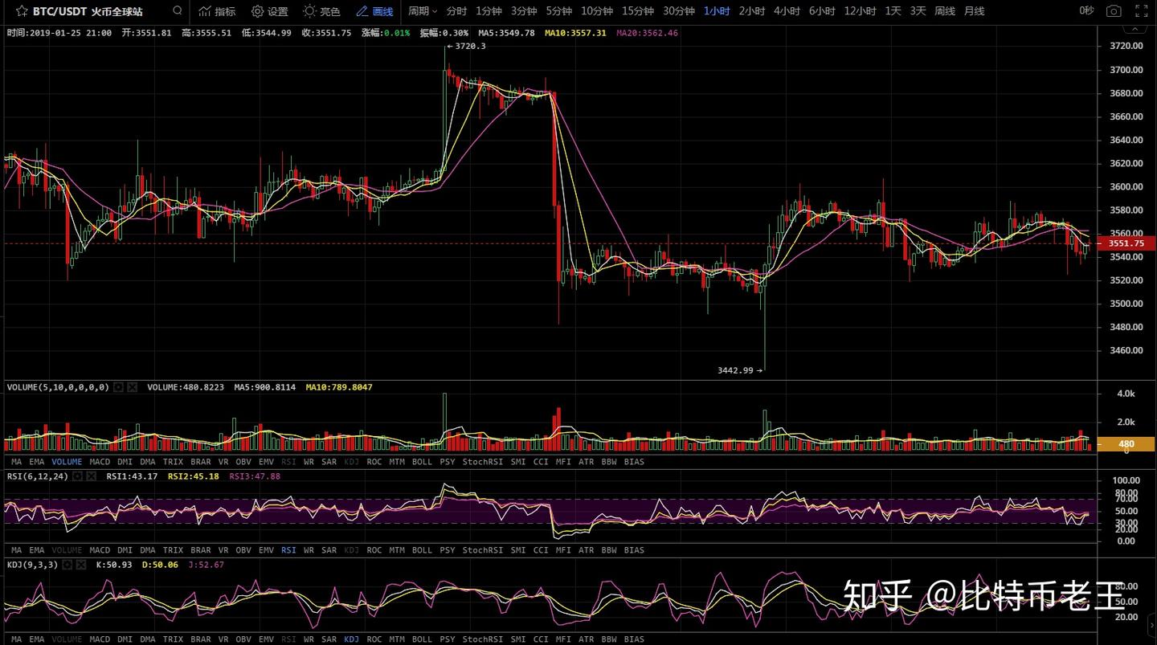Open the KDJ indicator settings gear
Viewport: 1157px width, 645px height.
pos(67,564)
